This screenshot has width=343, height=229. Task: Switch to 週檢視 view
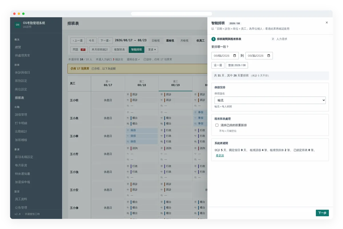tap(170, 41)
